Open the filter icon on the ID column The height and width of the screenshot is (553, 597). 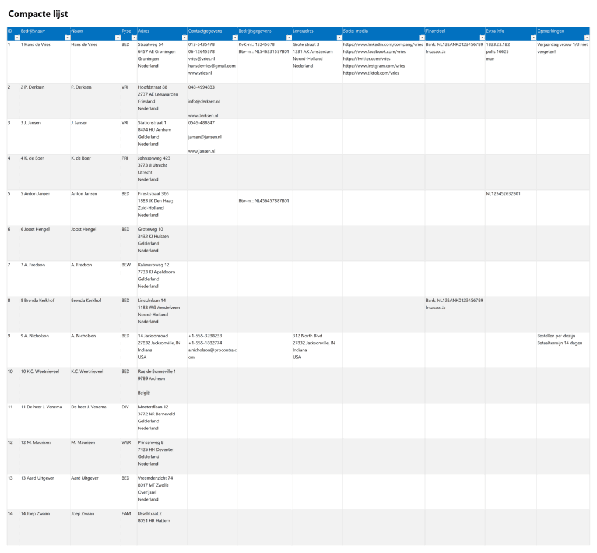[16, 37]
